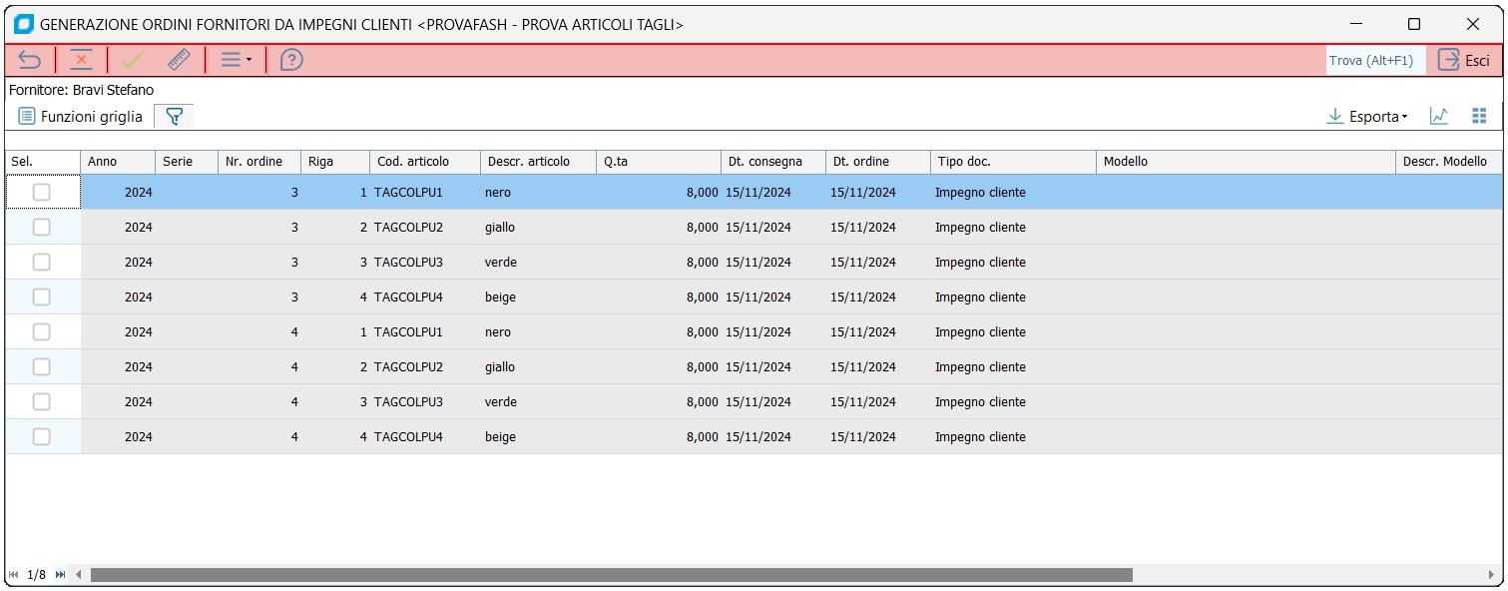Open the line chart icon
The image size is (1508, 591).
tap(1439, 117)
